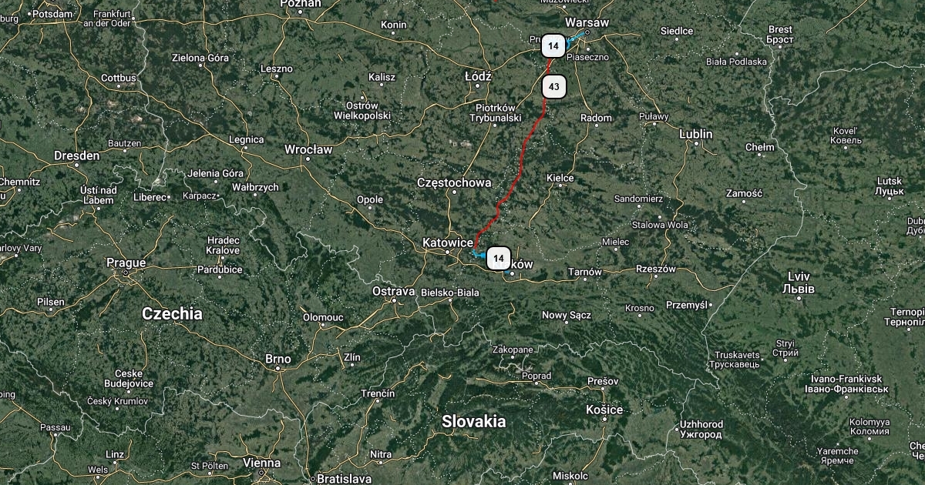
Task: Click the Częstochowa city label
Action: point(454,182)
